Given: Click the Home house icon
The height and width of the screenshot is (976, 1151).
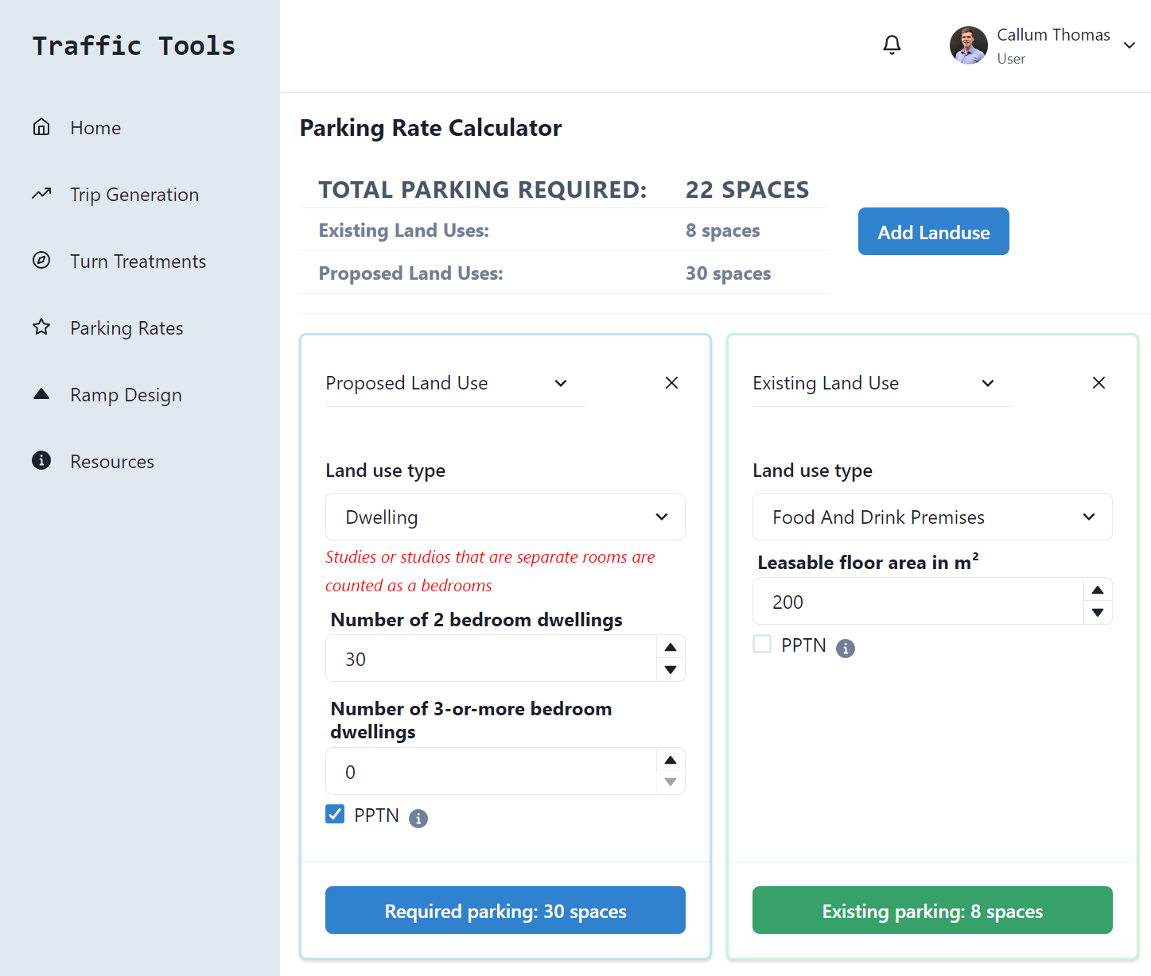Looking at the screenshot, I should pos(41,127).
